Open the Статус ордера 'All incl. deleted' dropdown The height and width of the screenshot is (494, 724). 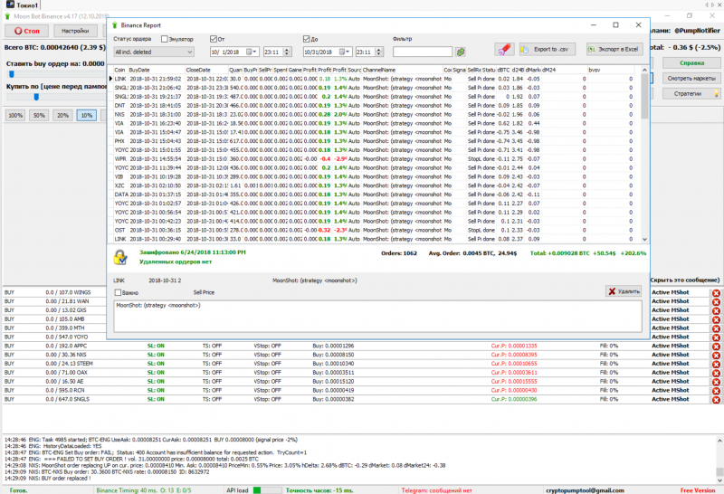(x=154, y=52)
